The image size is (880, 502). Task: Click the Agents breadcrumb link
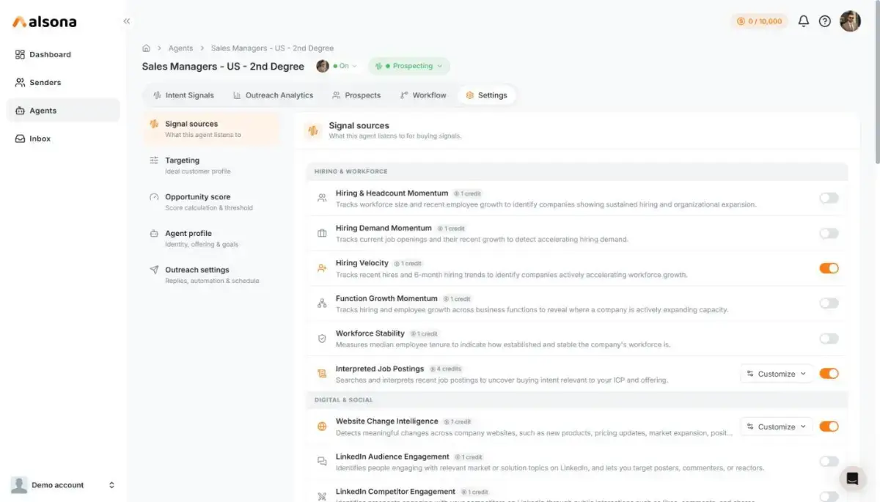[x=180, y=48]
